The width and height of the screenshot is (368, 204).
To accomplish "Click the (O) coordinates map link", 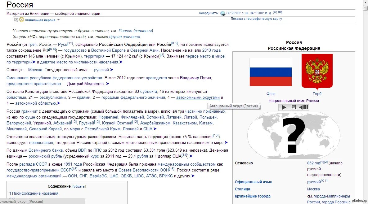I will tap(280, 12).
